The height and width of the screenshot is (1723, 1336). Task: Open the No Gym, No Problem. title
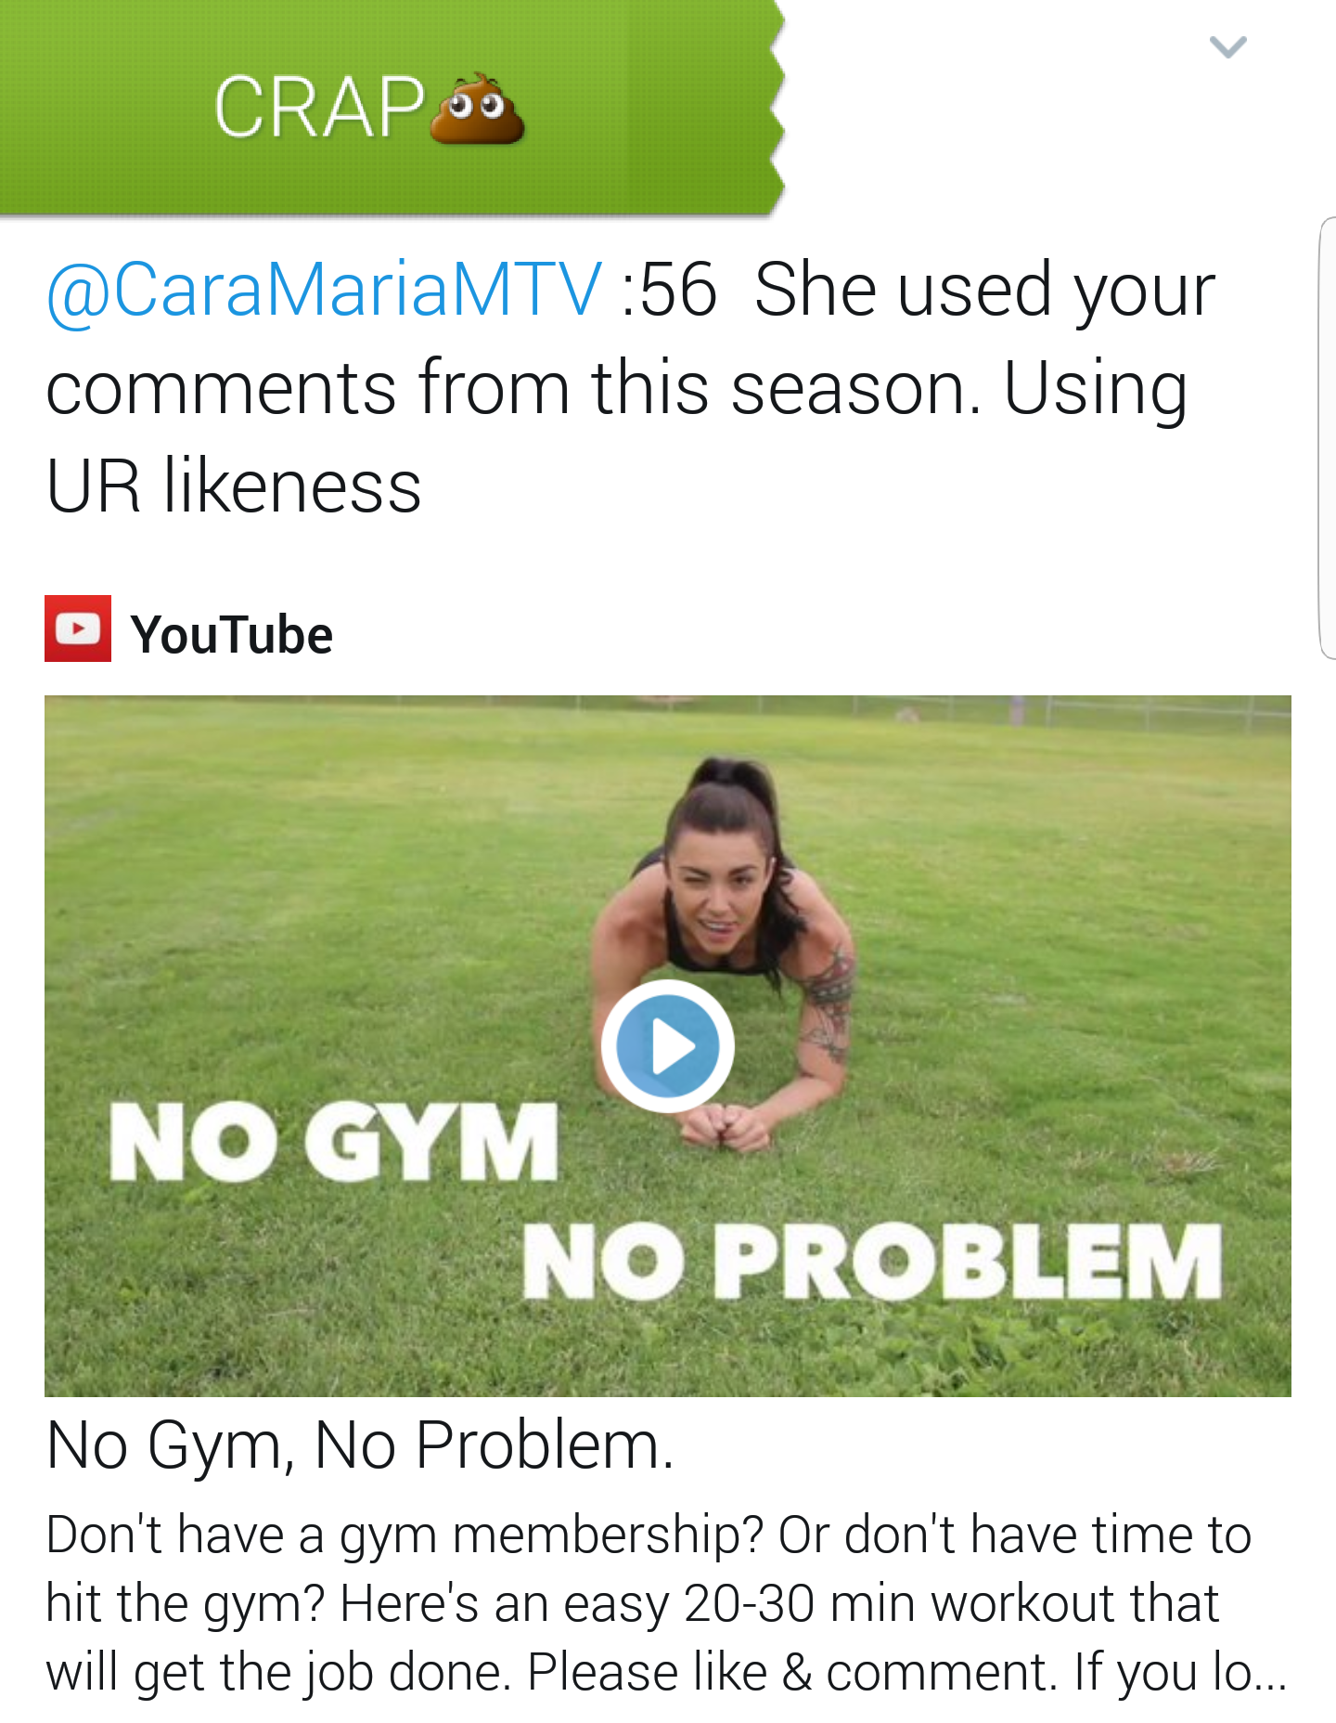pyautogui.click(x=360, y=1445)
